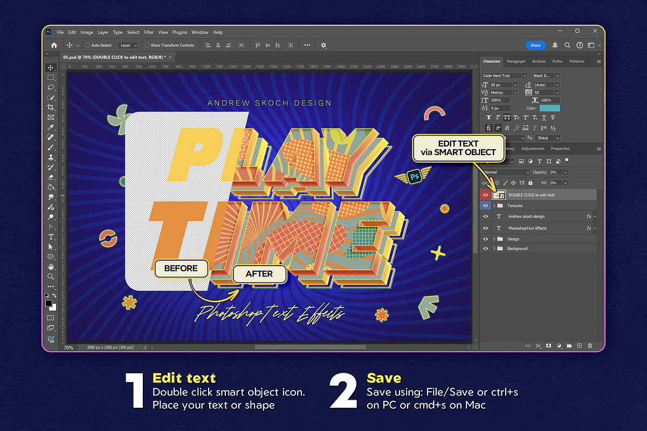Open the Plugins menu
Screen dimensions: 647x431
pos(180,32)
